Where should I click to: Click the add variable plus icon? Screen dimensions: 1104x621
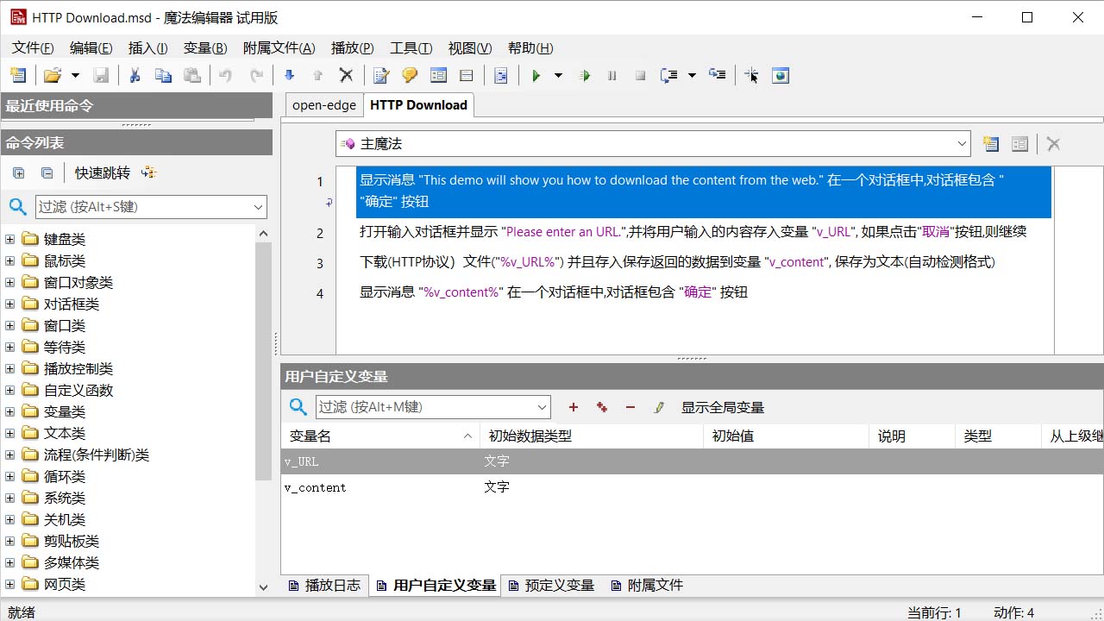tap(573, 406)
